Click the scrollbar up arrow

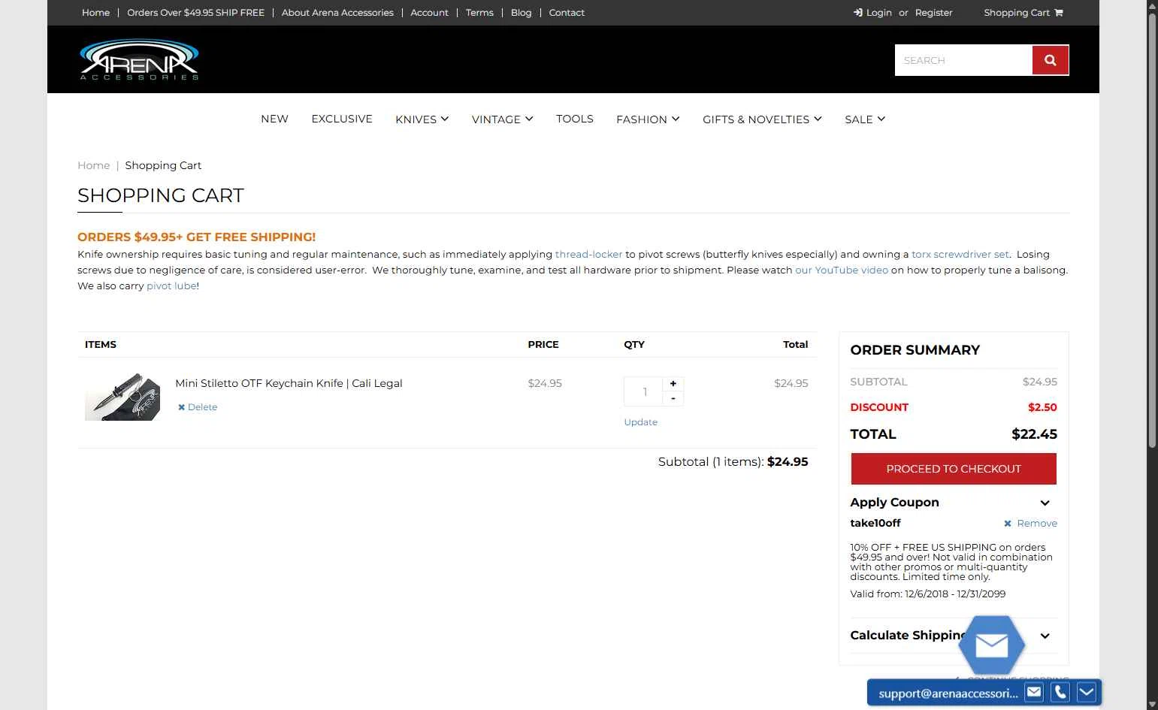pyautogui.click(x=1152, y=5)
